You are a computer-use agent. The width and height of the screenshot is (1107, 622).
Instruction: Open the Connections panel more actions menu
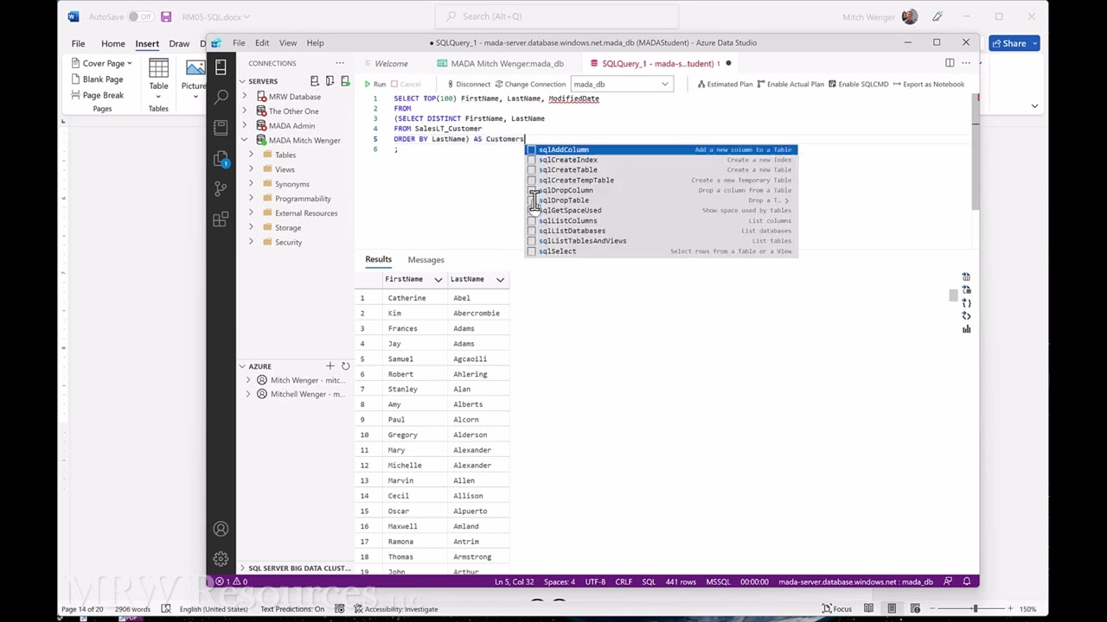(340, 63)
